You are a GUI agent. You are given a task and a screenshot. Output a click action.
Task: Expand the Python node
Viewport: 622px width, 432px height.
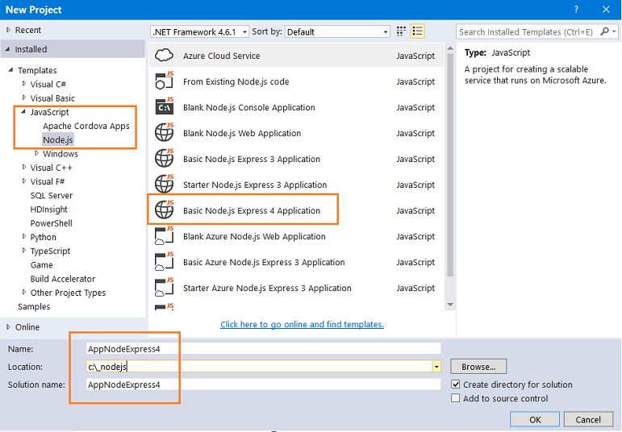(x=24, y=237)
